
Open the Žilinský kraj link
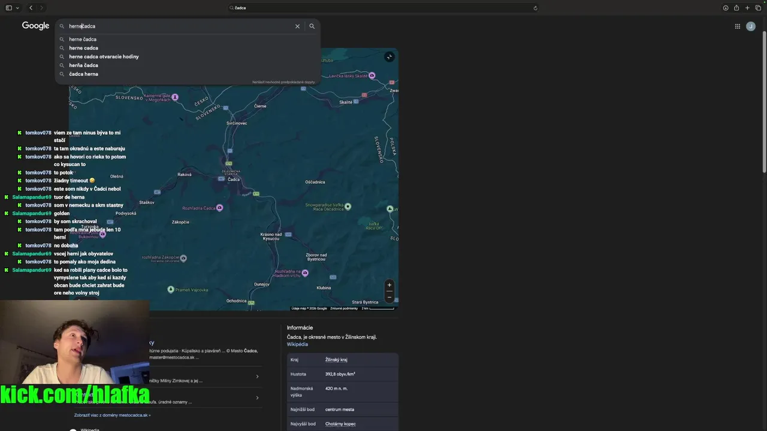(336, 360)
